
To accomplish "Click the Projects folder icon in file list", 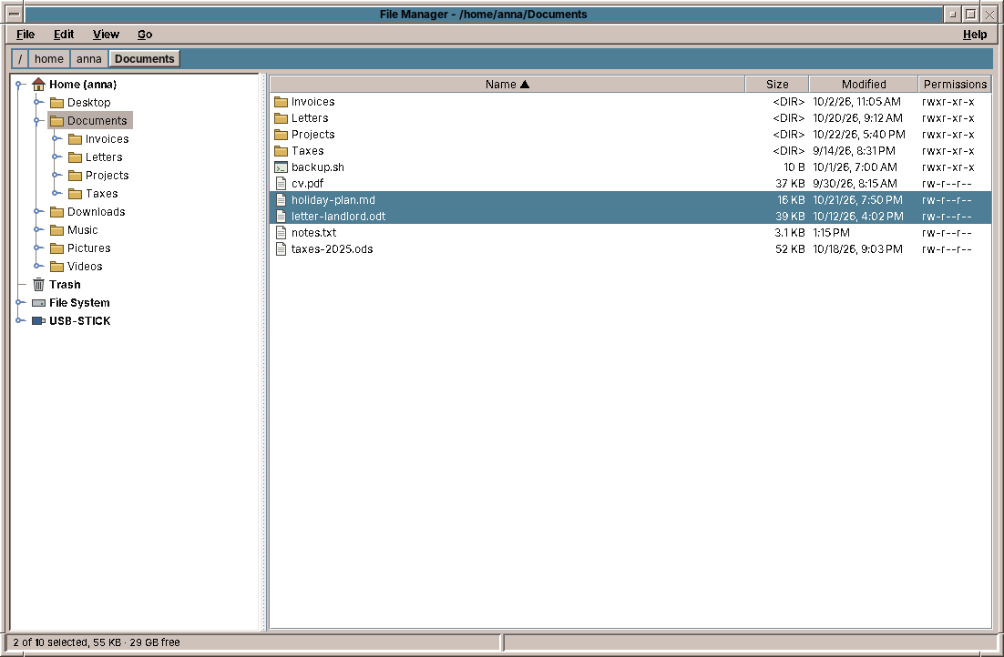I will (281, 135).
